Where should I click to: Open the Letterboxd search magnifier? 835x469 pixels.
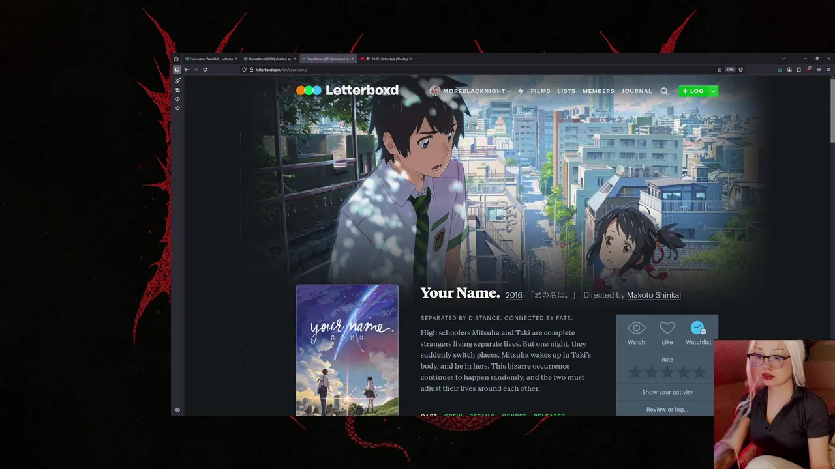(x=664, y=91)
